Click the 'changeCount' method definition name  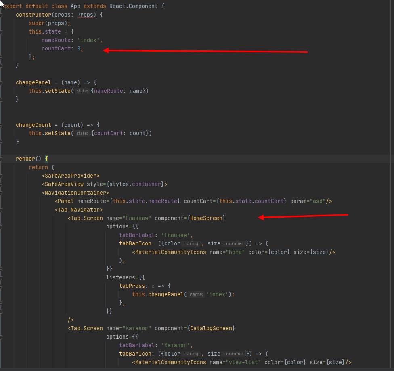[34, 125]
